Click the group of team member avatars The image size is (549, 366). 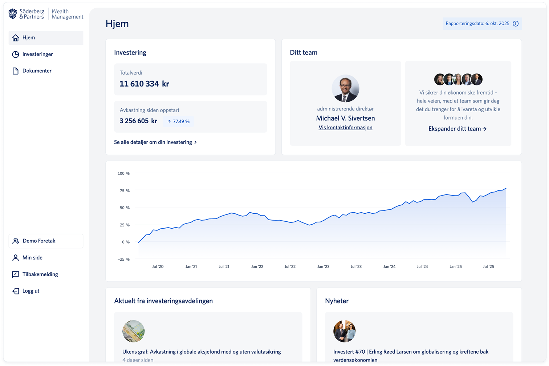(458, 79)
